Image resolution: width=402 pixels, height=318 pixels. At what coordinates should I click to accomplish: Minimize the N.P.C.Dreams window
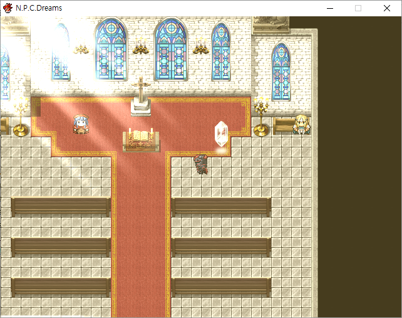tap(330, 8)
